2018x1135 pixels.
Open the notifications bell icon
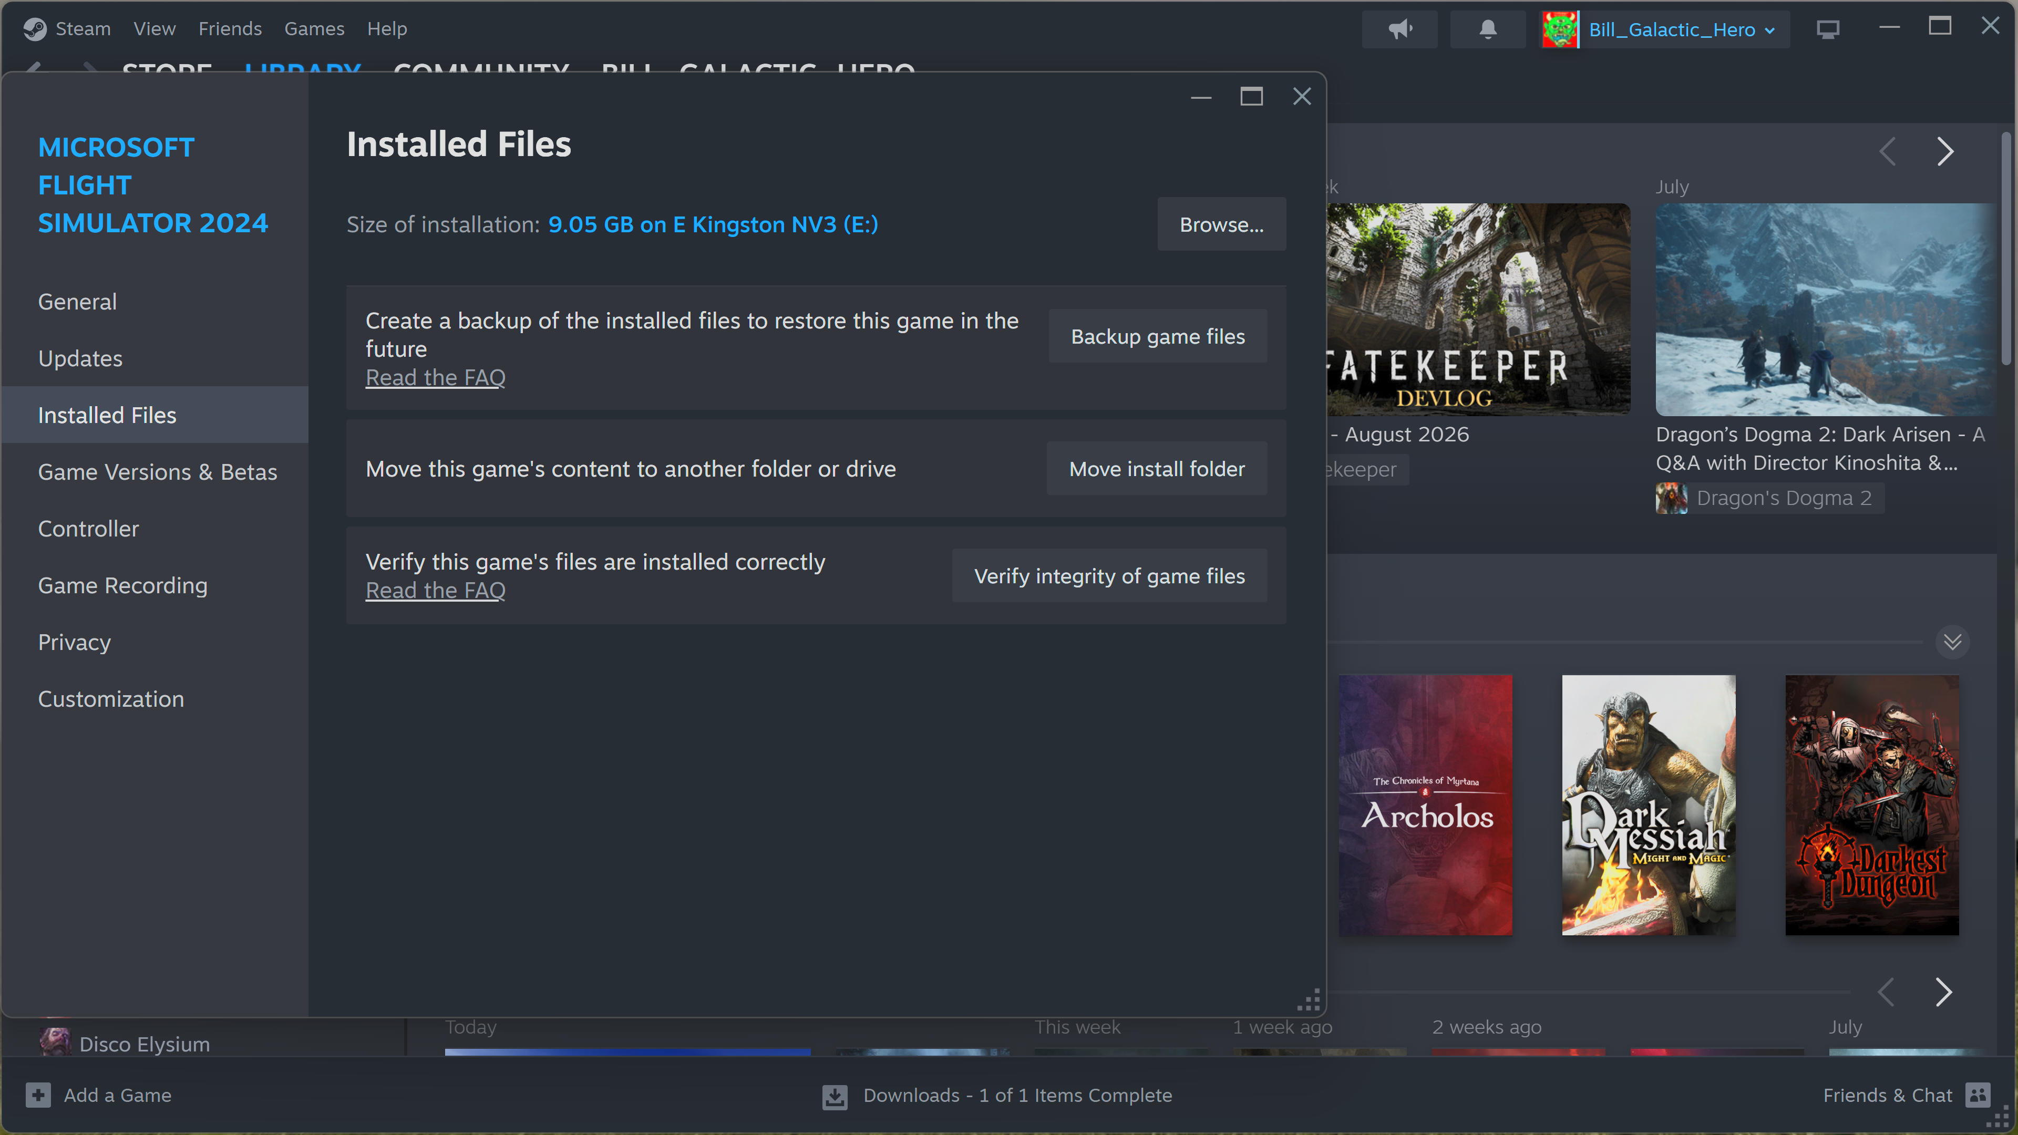click(x=1488, y=30)
